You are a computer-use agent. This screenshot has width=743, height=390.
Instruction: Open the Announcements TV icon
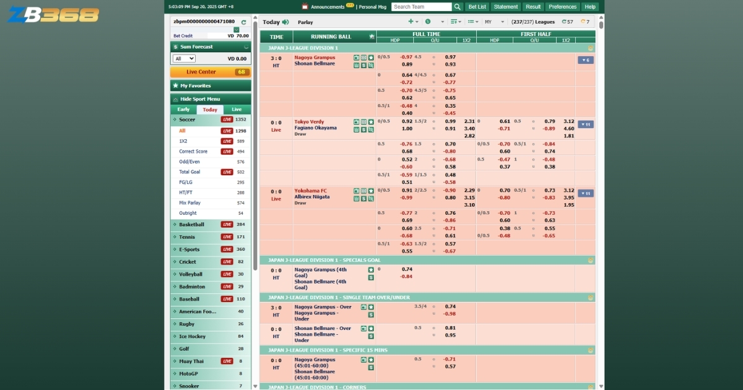(x=305, y=7)
